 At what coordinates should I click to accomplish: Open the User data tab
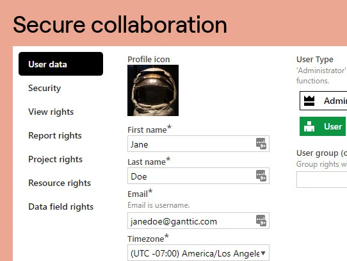click(61, 64)
